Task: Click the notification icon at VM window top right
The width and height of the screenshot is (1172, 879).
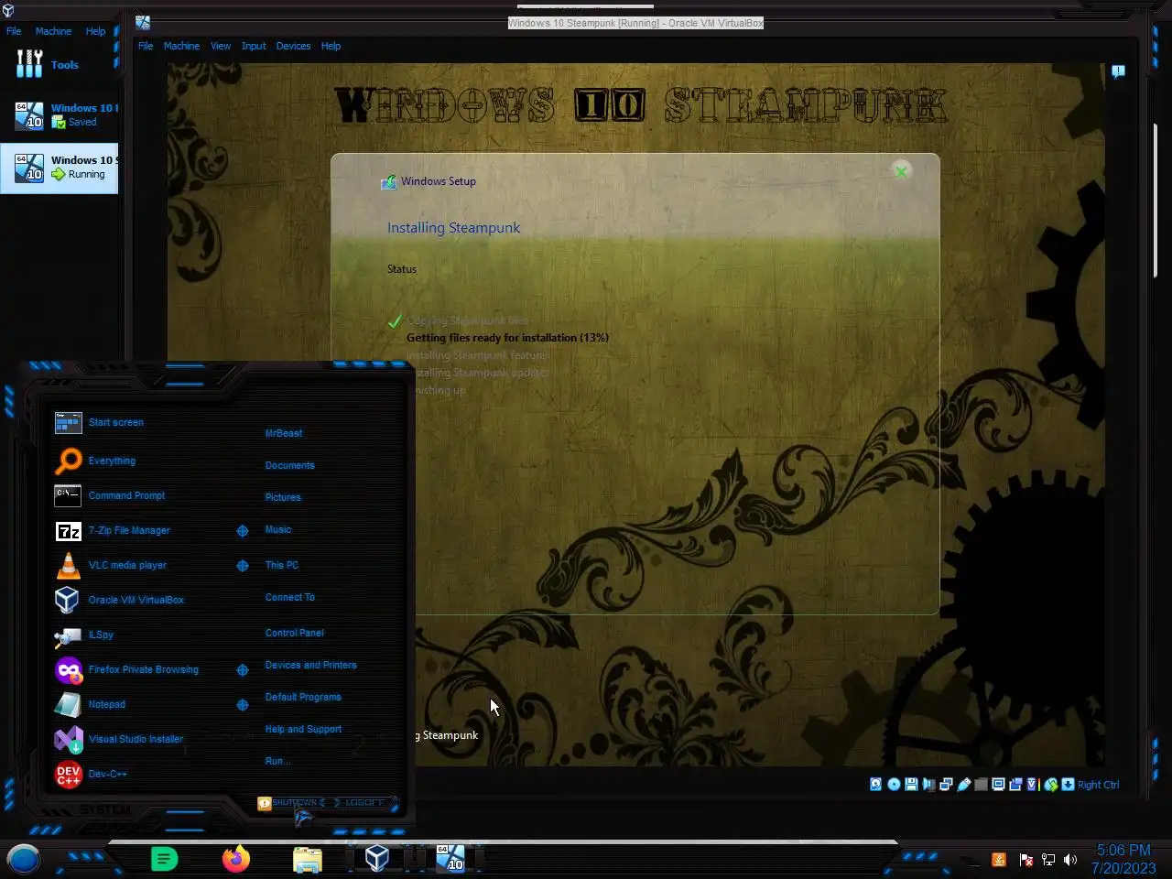Action: 1118,71
